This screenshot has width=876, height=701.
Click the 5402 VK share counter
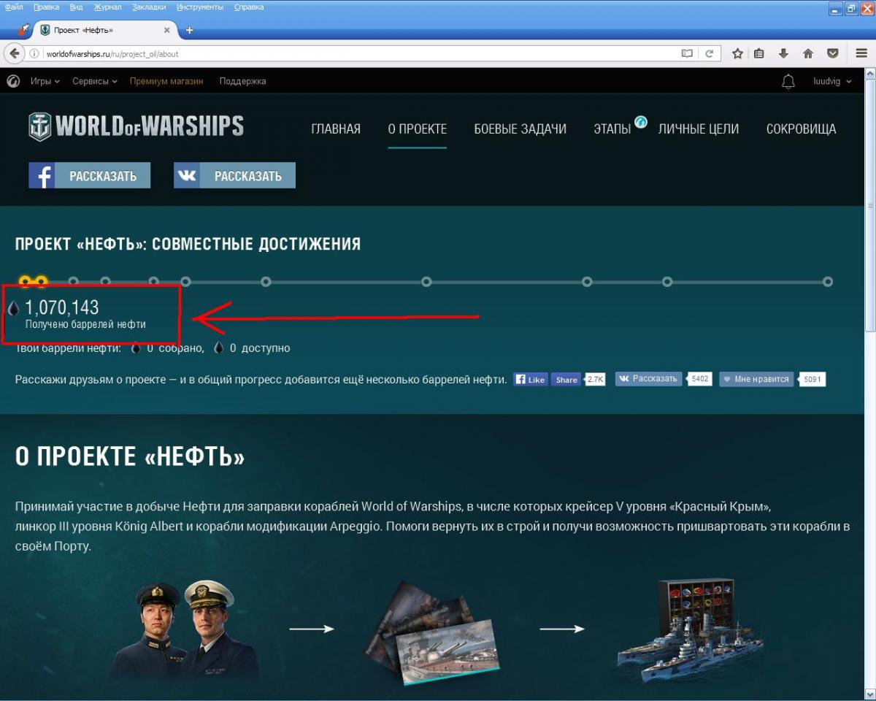(701, 379)
